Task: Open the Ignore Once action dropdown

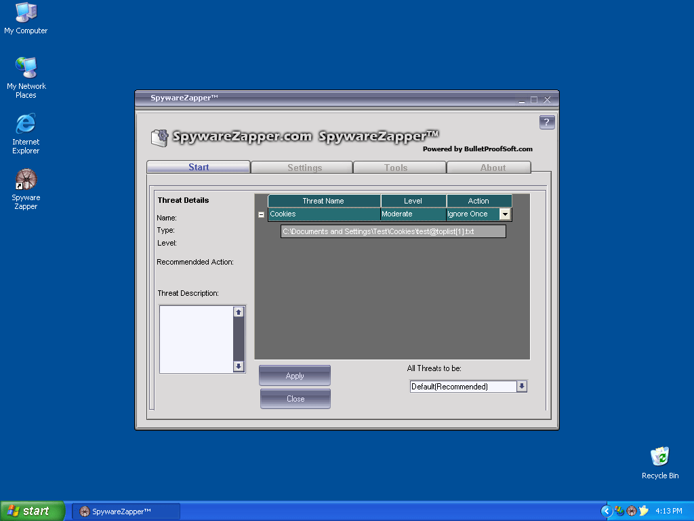Action: click(x=505, y=214)
